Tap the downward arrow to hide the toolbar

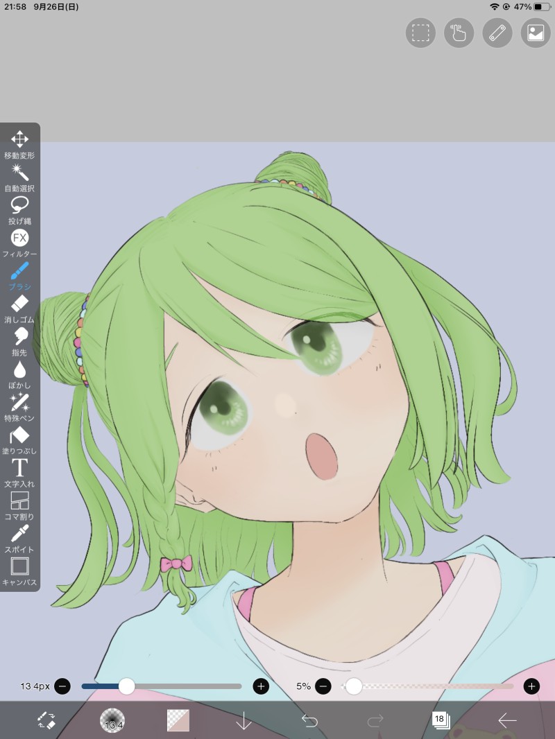[244, 720]
